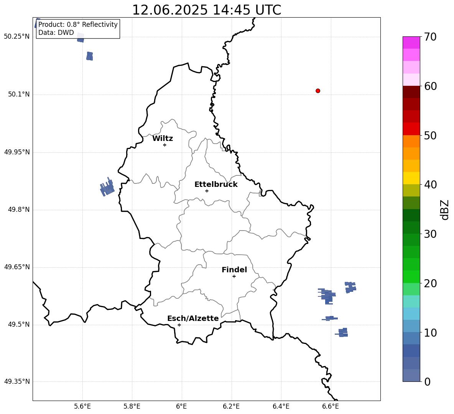Click the 49.95°N latitude label
This screenshot has height=414, width=454.
pyautogui.click(x=17, y=152)
